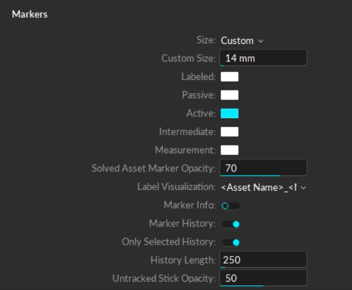352x290 pixels.
Task: Click the Marker History text label
Action: [x=182, y=224]
